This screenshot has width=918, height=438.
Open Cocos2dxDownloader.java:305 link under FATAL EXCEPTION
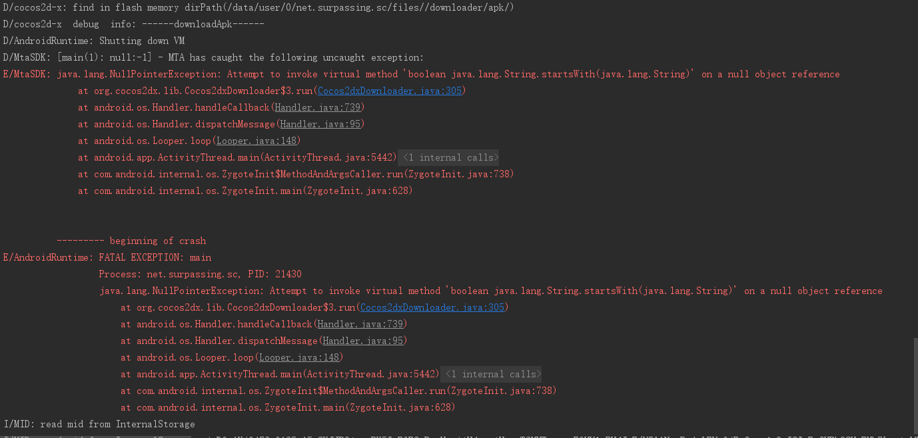coord(432,307)
